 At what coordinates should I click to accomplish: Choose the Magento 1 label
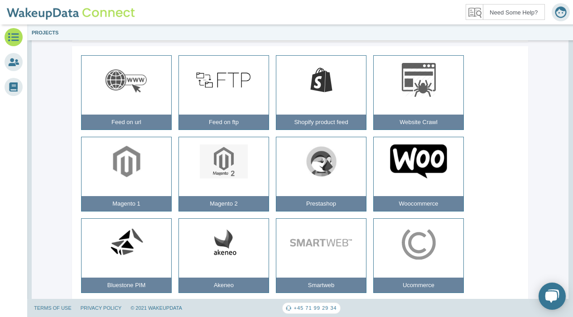point(126,204)
